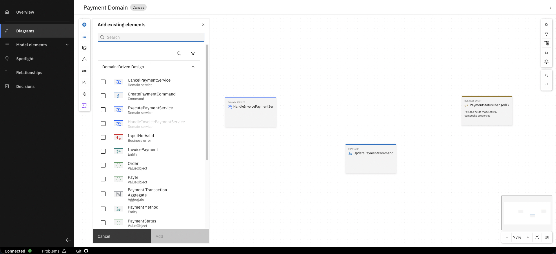
Task: Open the AI assistant tool icon
Action: click(x=84, y=106)
